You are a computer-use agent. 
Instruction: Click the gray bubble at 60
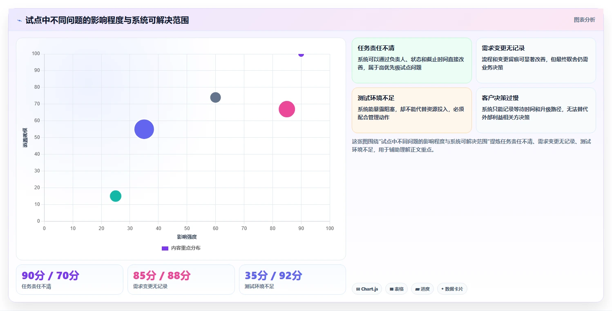pos(215,97)
